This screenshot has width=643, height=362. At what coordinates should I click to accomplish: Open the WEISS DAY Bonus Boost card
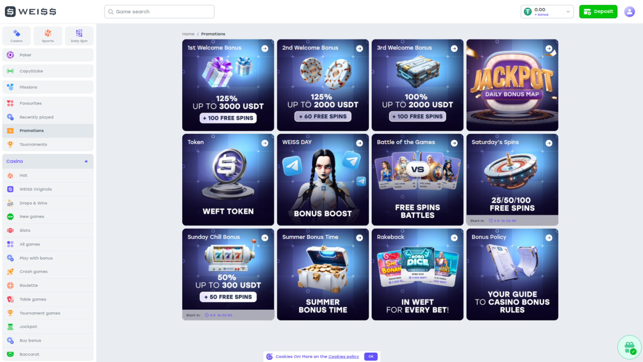[x=323, y=180]
